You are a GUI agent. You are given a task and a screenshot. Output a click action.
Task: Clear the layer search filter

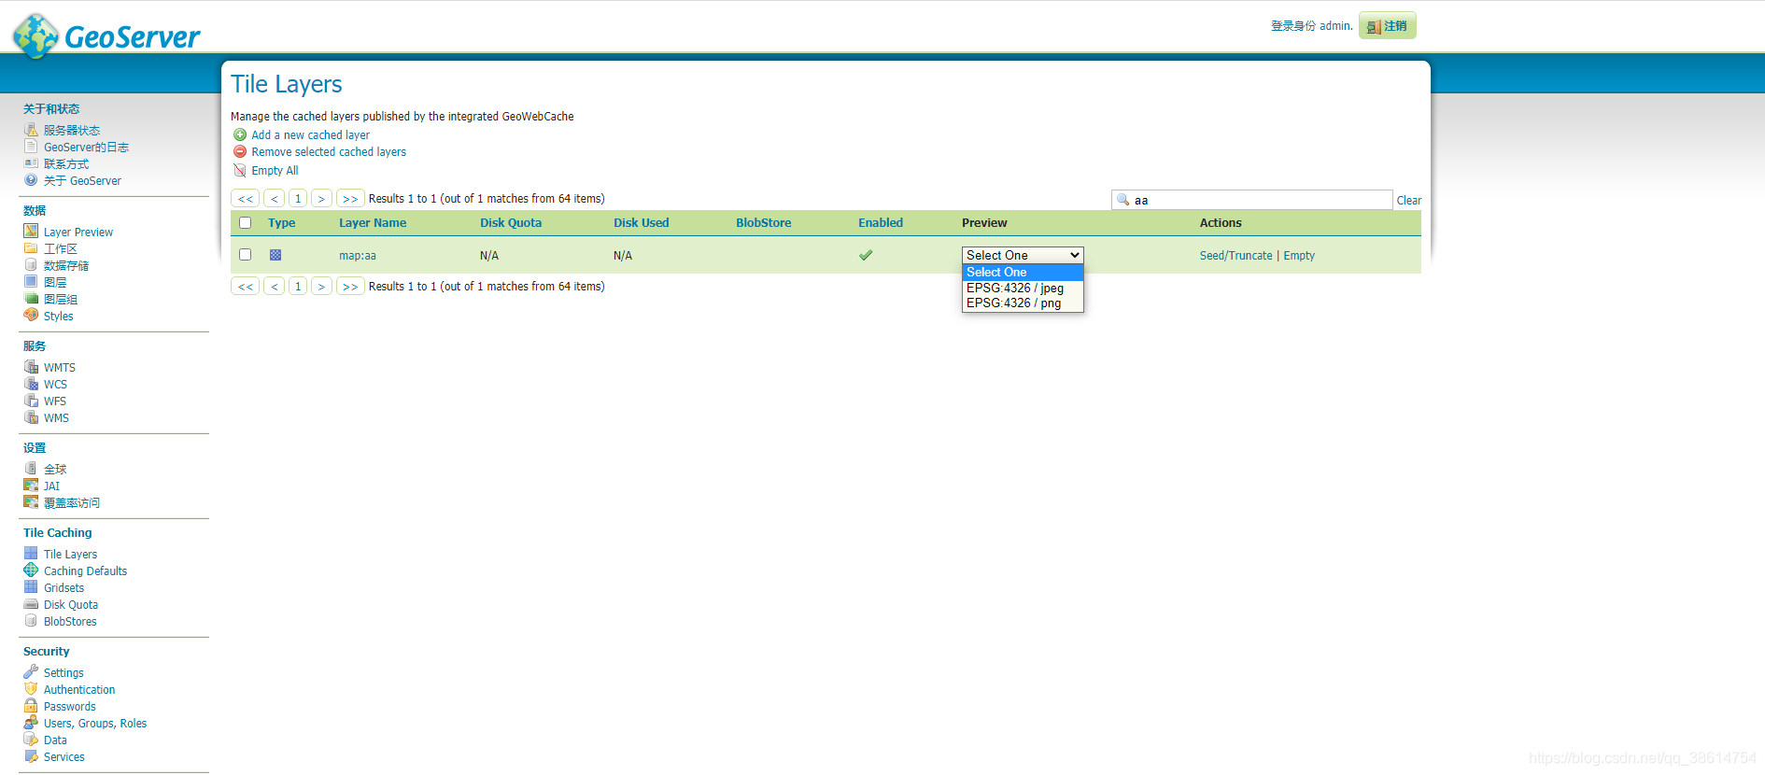pos(1408,200)
